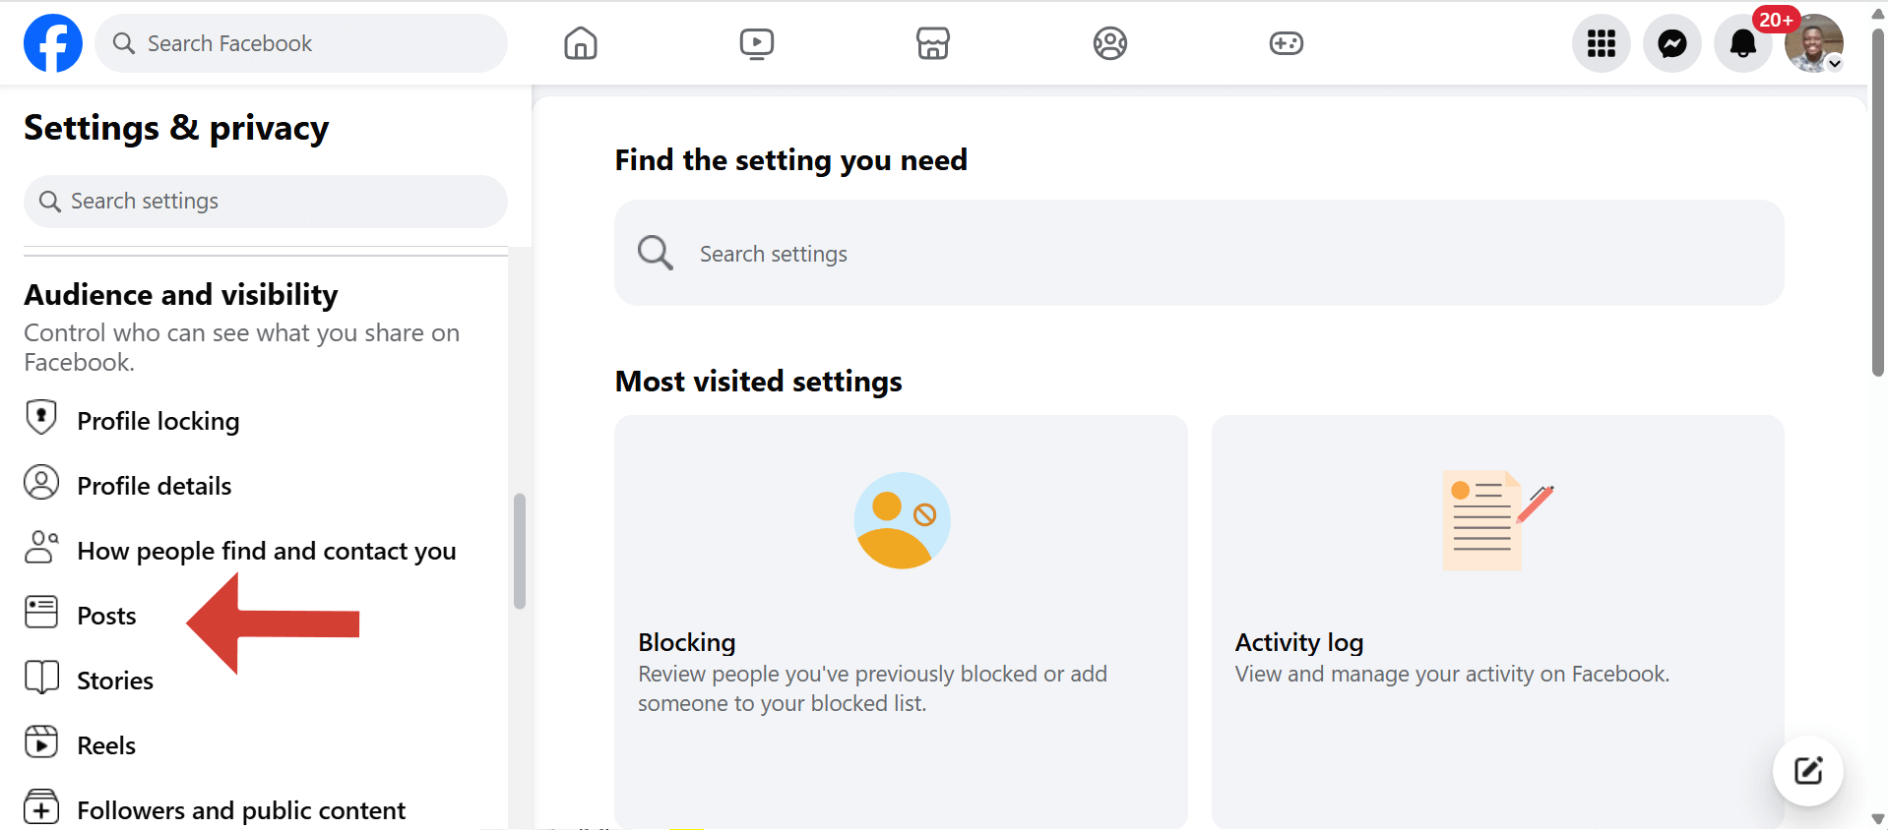Open the Gaming controller icon
Viewport: 1888px width, 830px height.
pyautogui.click(x=1286, y=43)
